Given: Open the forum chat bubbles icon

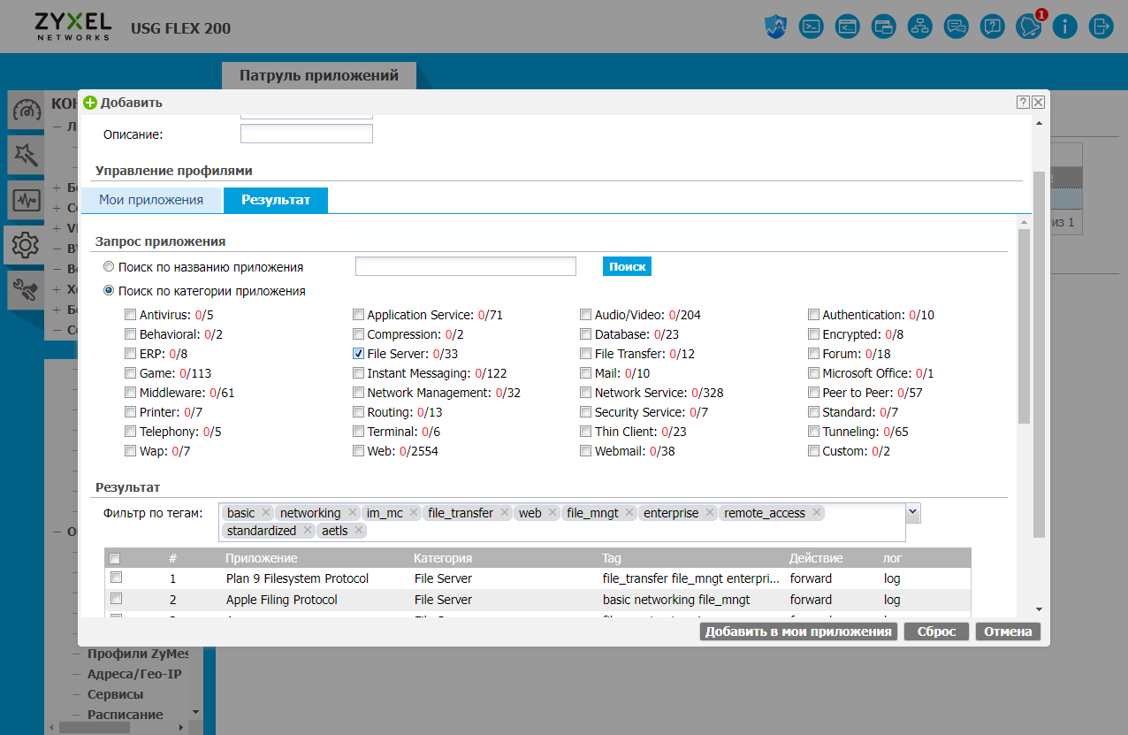Looking at the screenshot, I should point(957,27).
